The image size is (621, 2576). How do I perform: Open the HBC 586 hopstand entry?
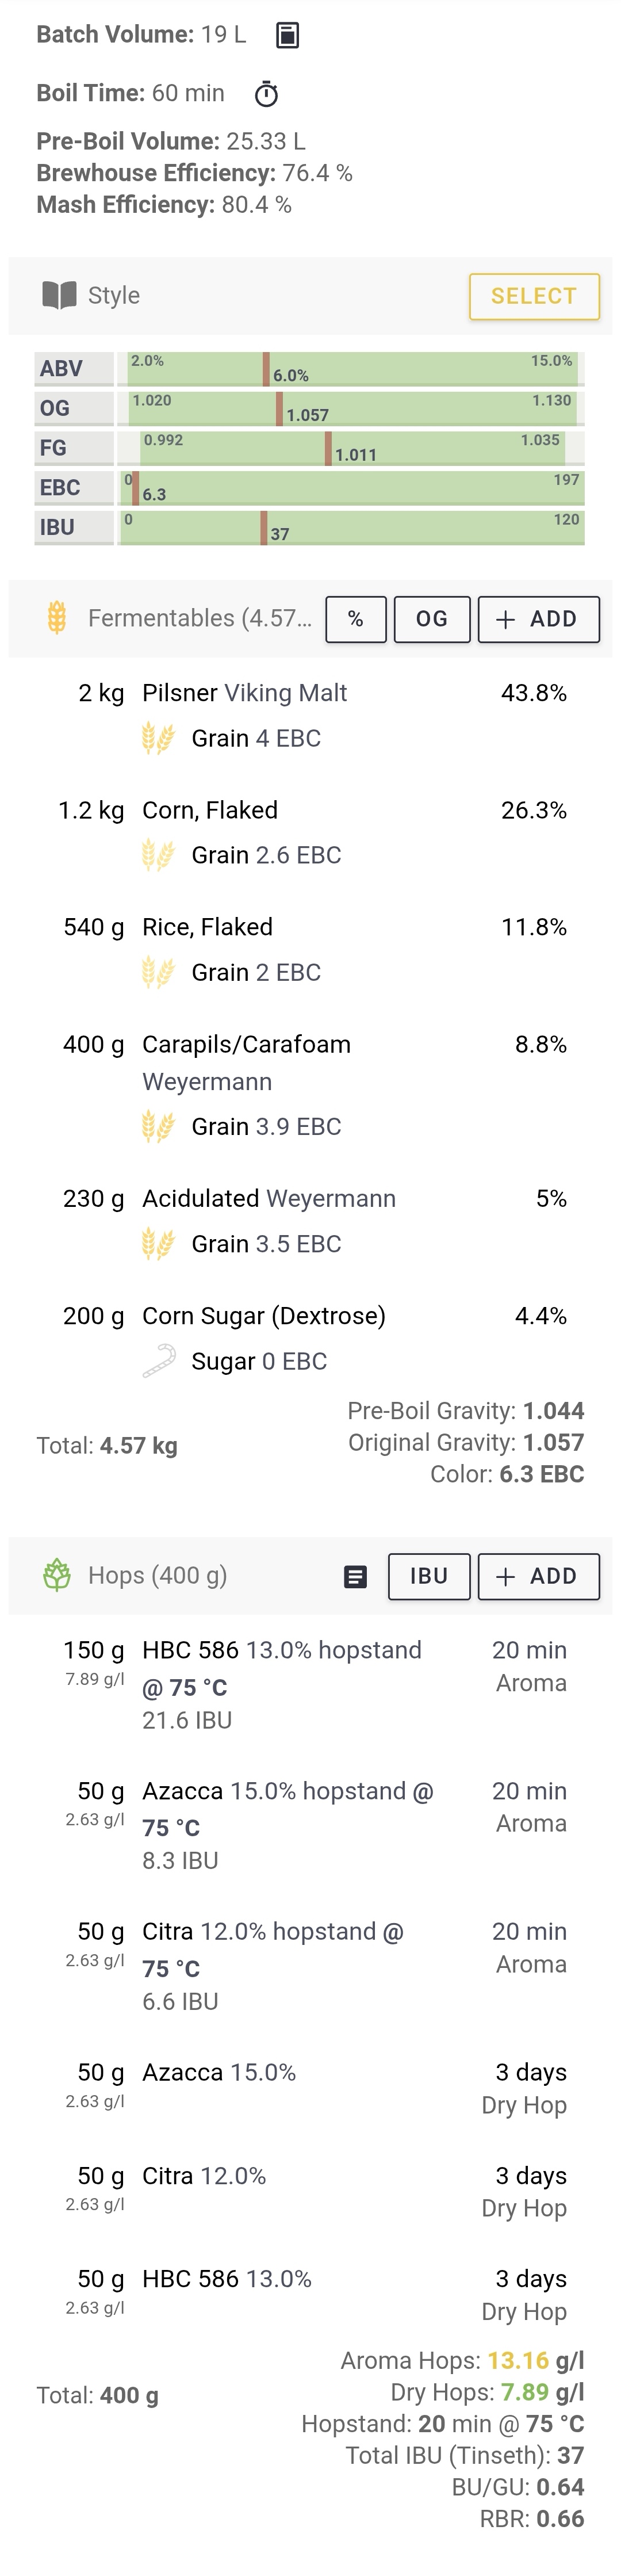pyautogui.click(x=310, y=1685)
